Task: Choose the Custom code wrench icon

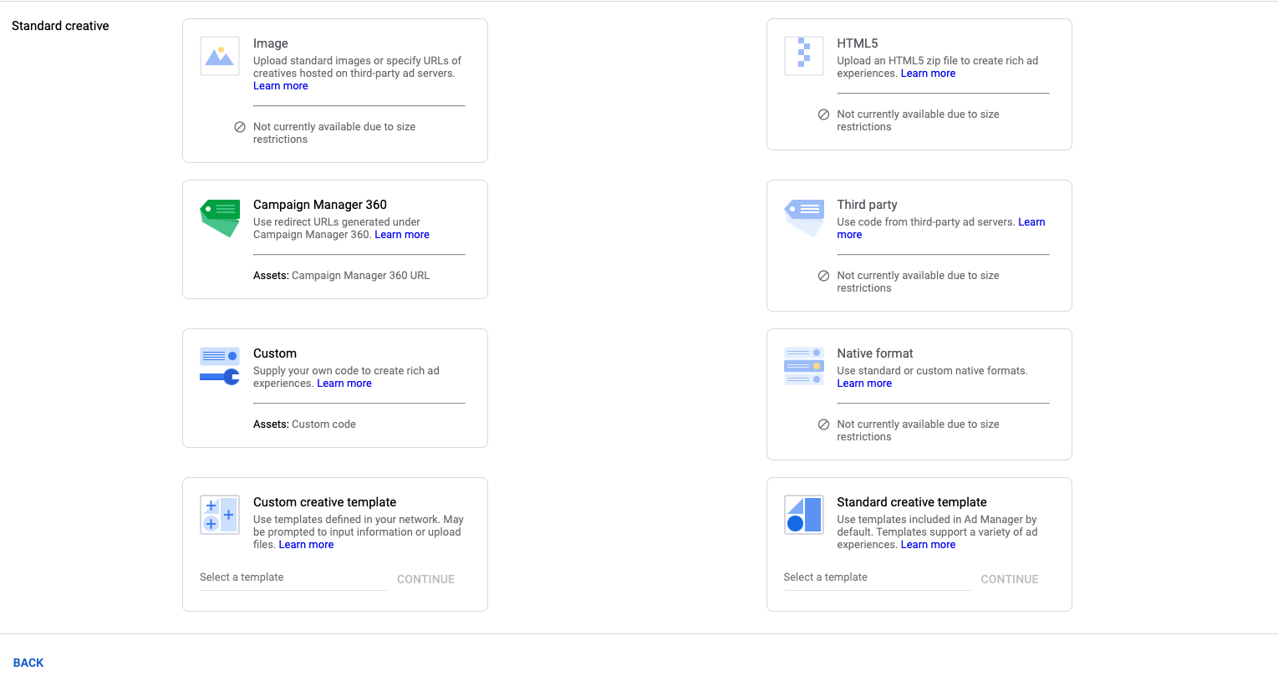Action: click(x=220, y=366)
